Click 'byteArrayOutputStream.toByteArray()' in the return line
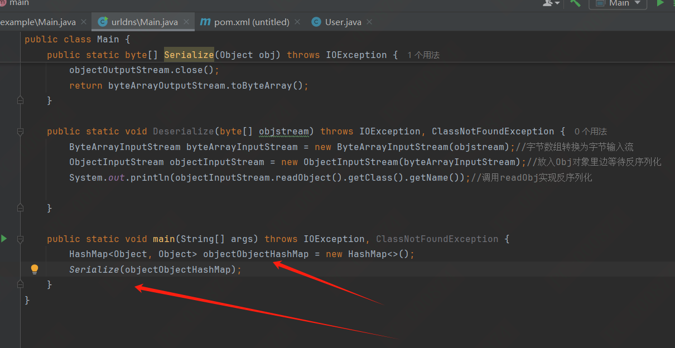Viewport: 675px width, 348px height. 206,86
